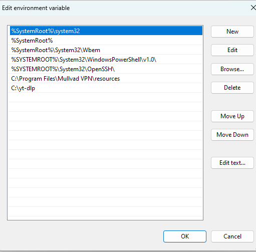
Task: Select the plain %SystemRoot% entry
Action: click(x=106, y=41)
